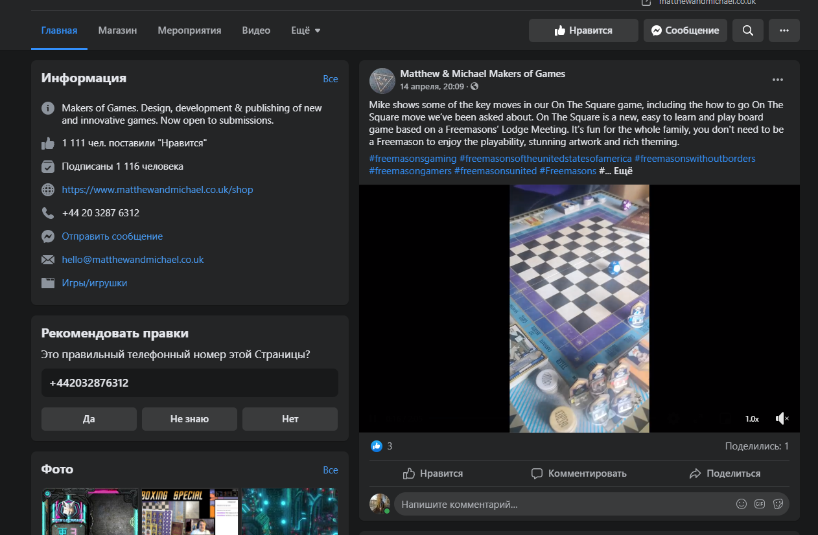The image size is (818, 535).
Task: View the 3 reactions count
Action: click(x=390, y=446)
